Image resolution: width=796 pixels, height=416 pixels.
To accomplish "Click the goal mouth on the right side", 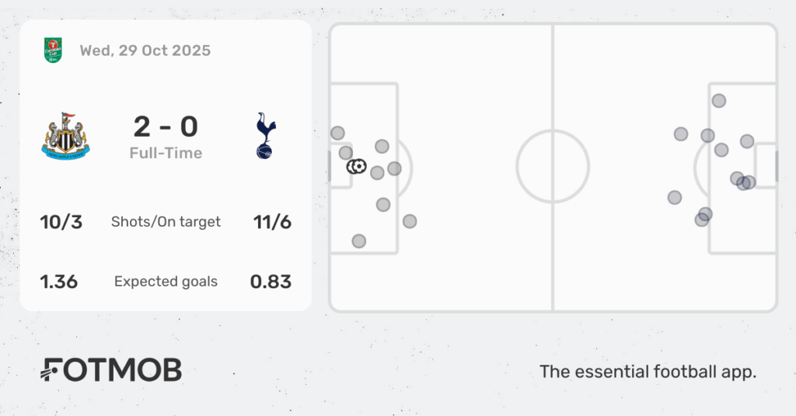I will (x=776, y=167).
